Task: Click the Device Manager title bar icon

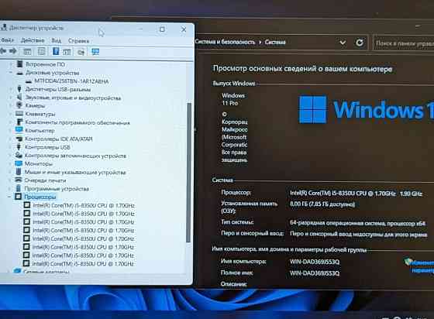Action: [3, 27]
